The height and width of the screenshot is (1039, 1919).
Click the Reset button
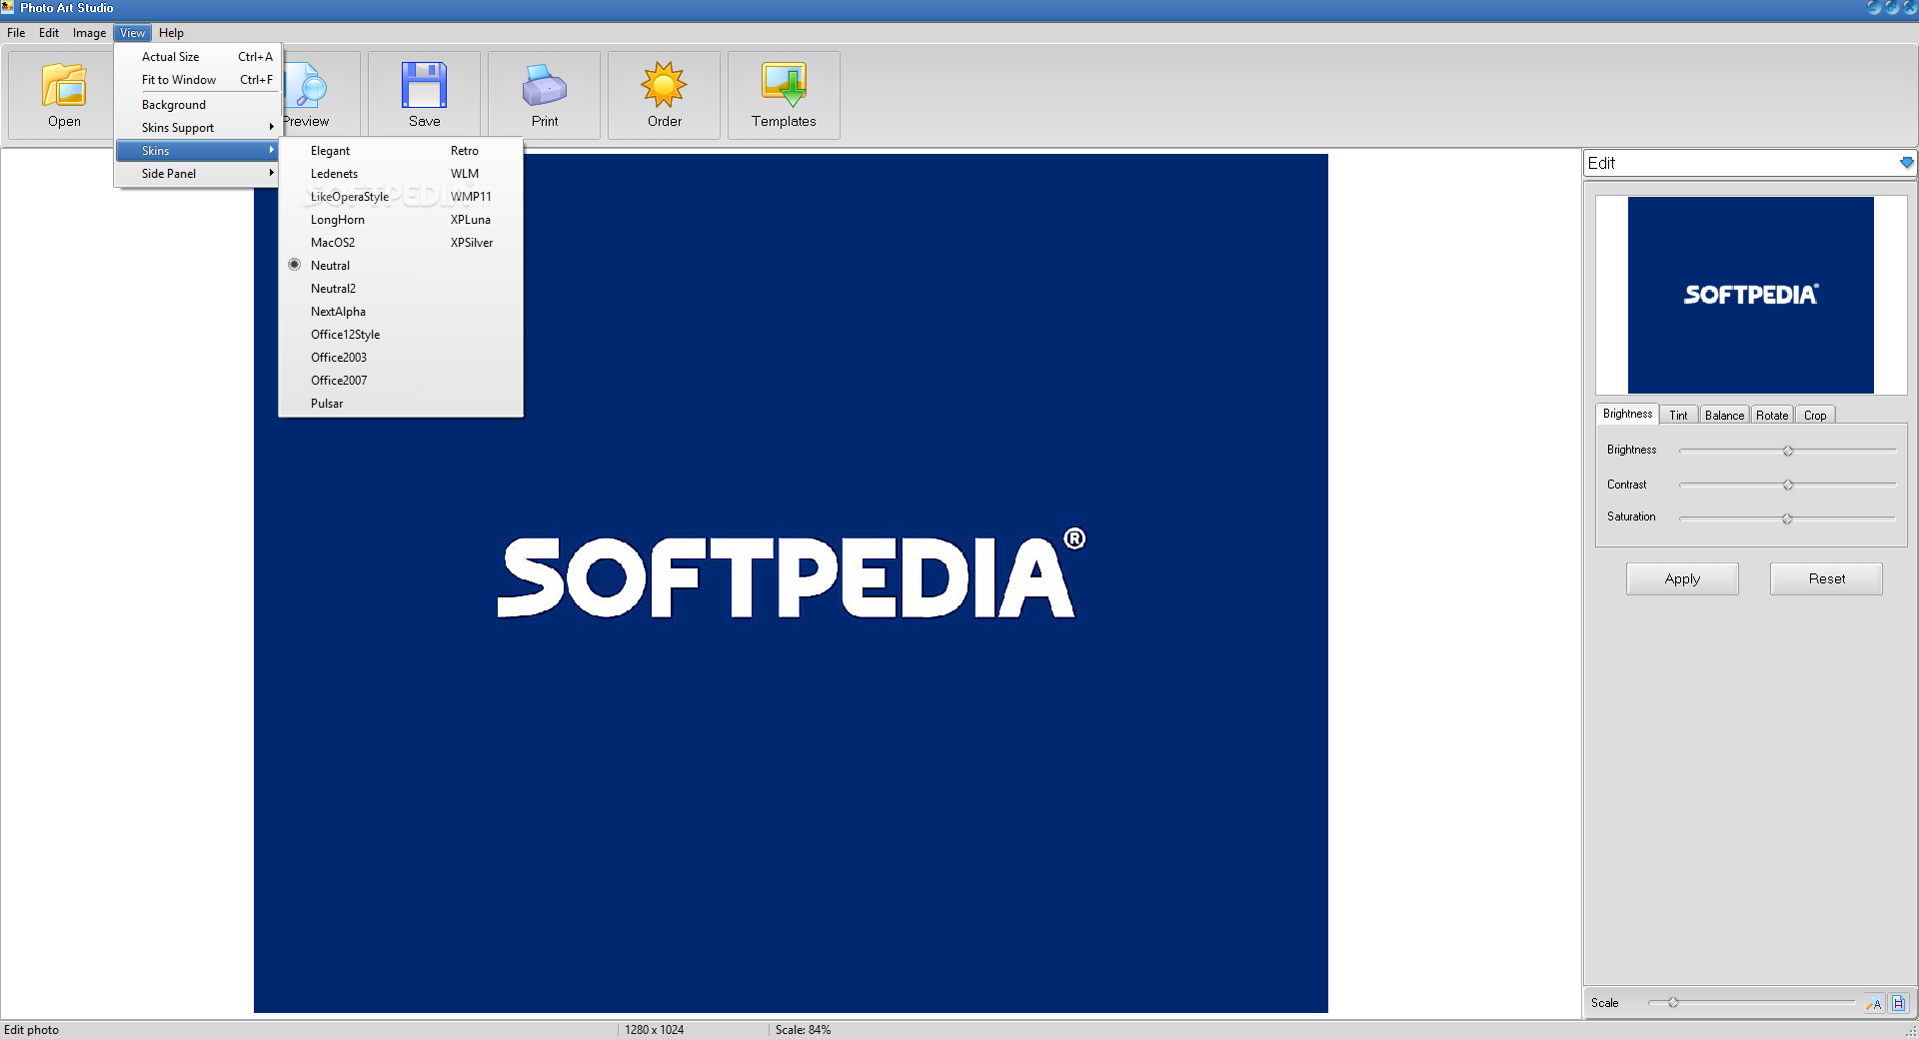point(1826,578)
